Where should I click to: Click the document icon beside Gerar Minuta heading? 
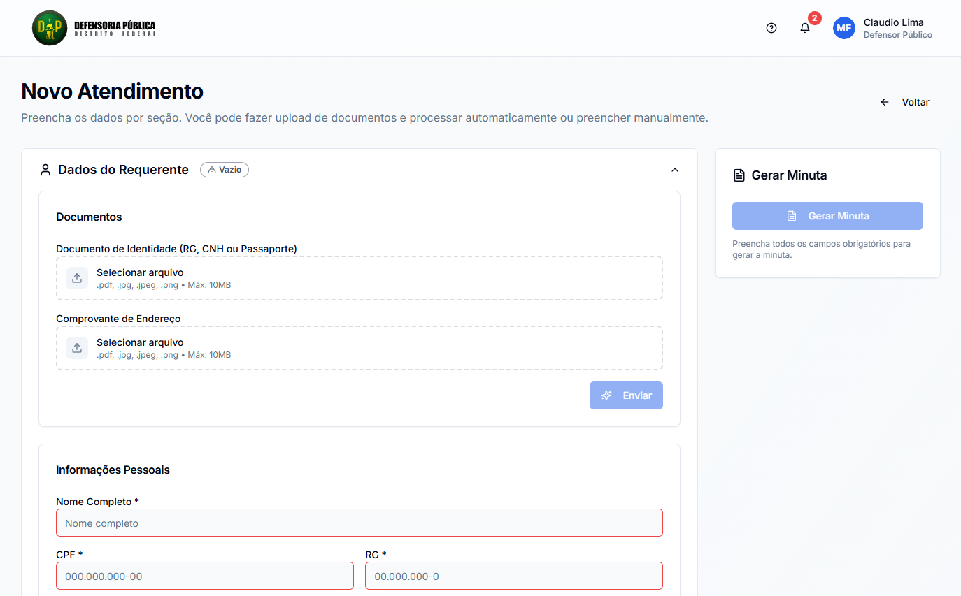click(x=739, y=175)
